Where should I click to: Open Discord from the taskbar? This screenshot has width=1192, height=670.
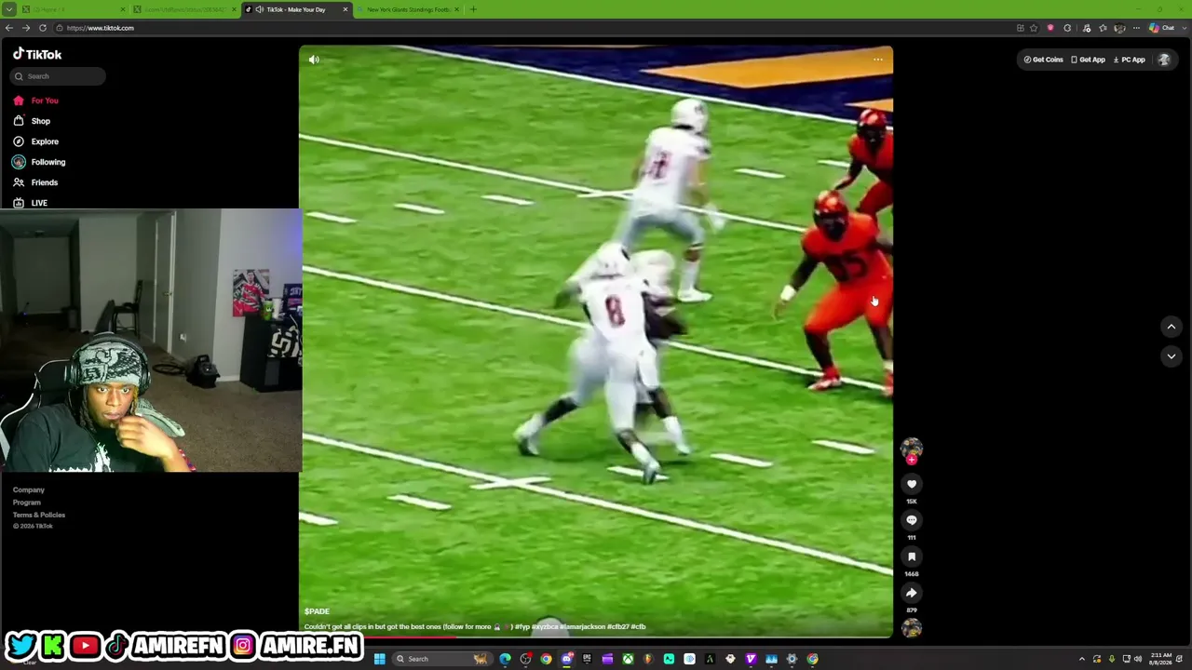566,659
